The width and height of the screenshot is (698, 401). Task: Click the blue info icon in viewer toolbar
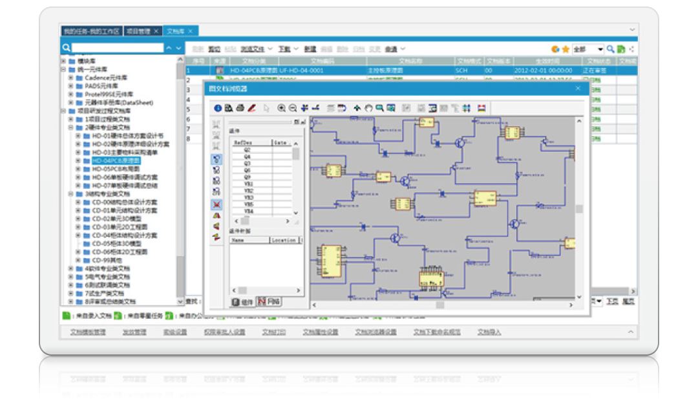(x=218, y=108)
